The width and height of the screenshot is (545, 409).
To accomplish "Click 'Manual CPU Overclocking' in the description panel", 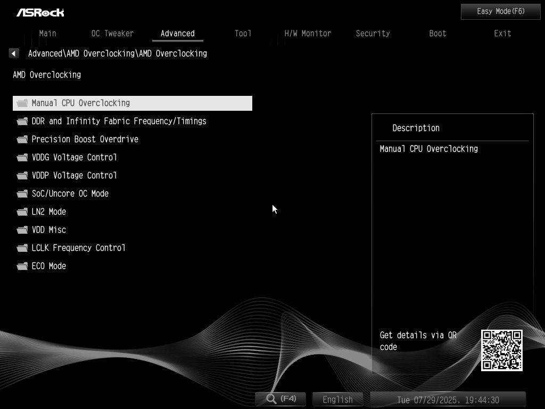I will pos(428,149).
